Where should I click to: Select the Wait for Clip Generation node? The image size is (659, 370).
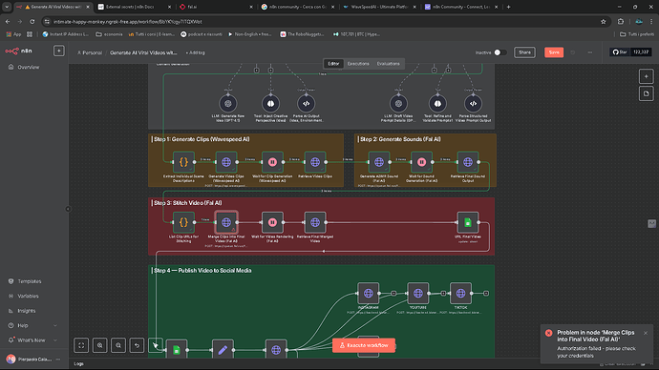click(x=272, y=162)
